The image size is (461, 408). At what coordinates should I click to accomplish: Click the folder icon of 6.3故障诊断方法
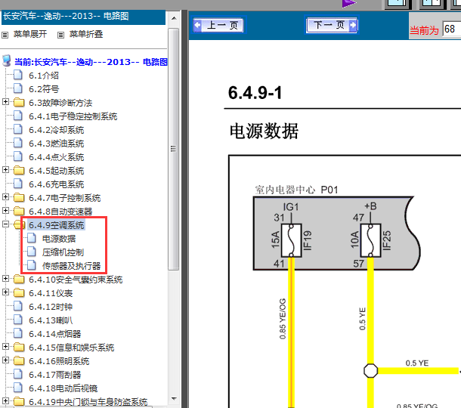pos(19,102)
